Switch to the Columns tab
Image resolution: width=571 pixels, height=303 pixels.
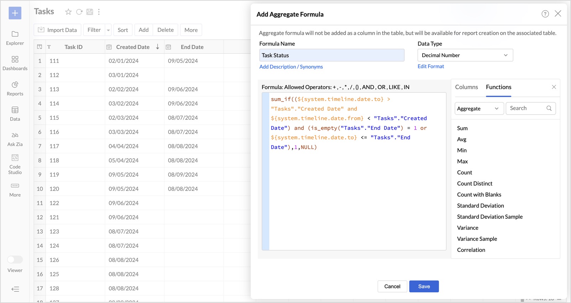click(x=466, y=87)
